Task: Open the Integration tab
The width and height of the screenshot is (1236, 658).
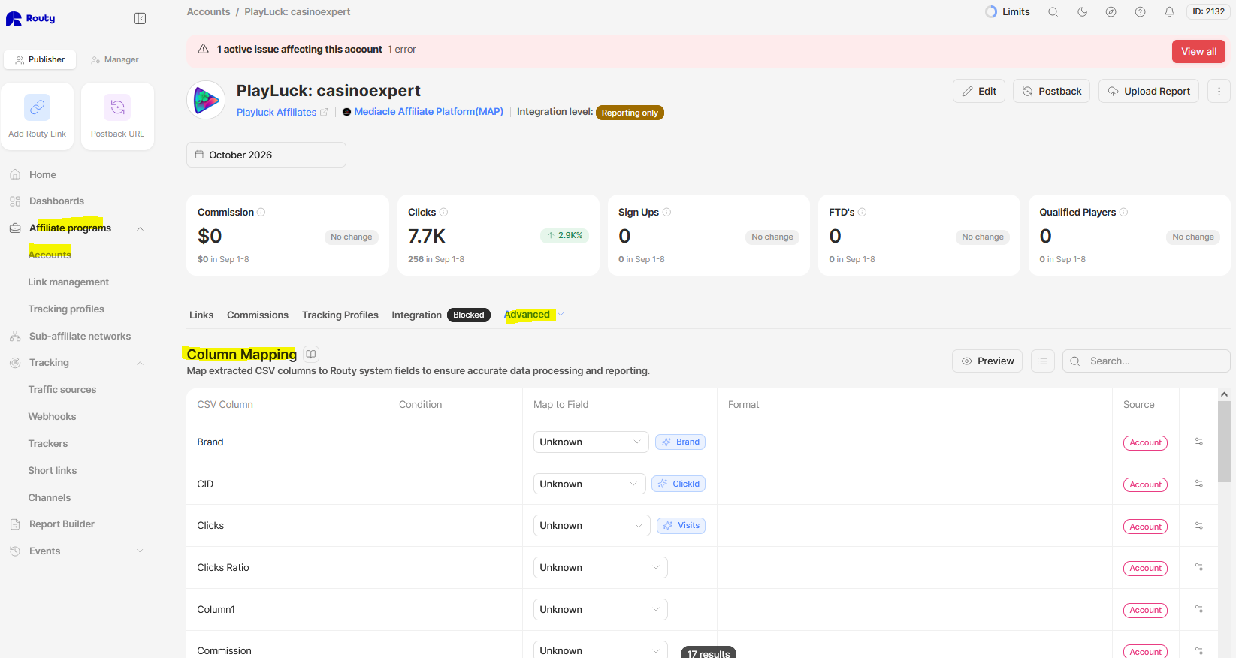Action: pos(441,315)
